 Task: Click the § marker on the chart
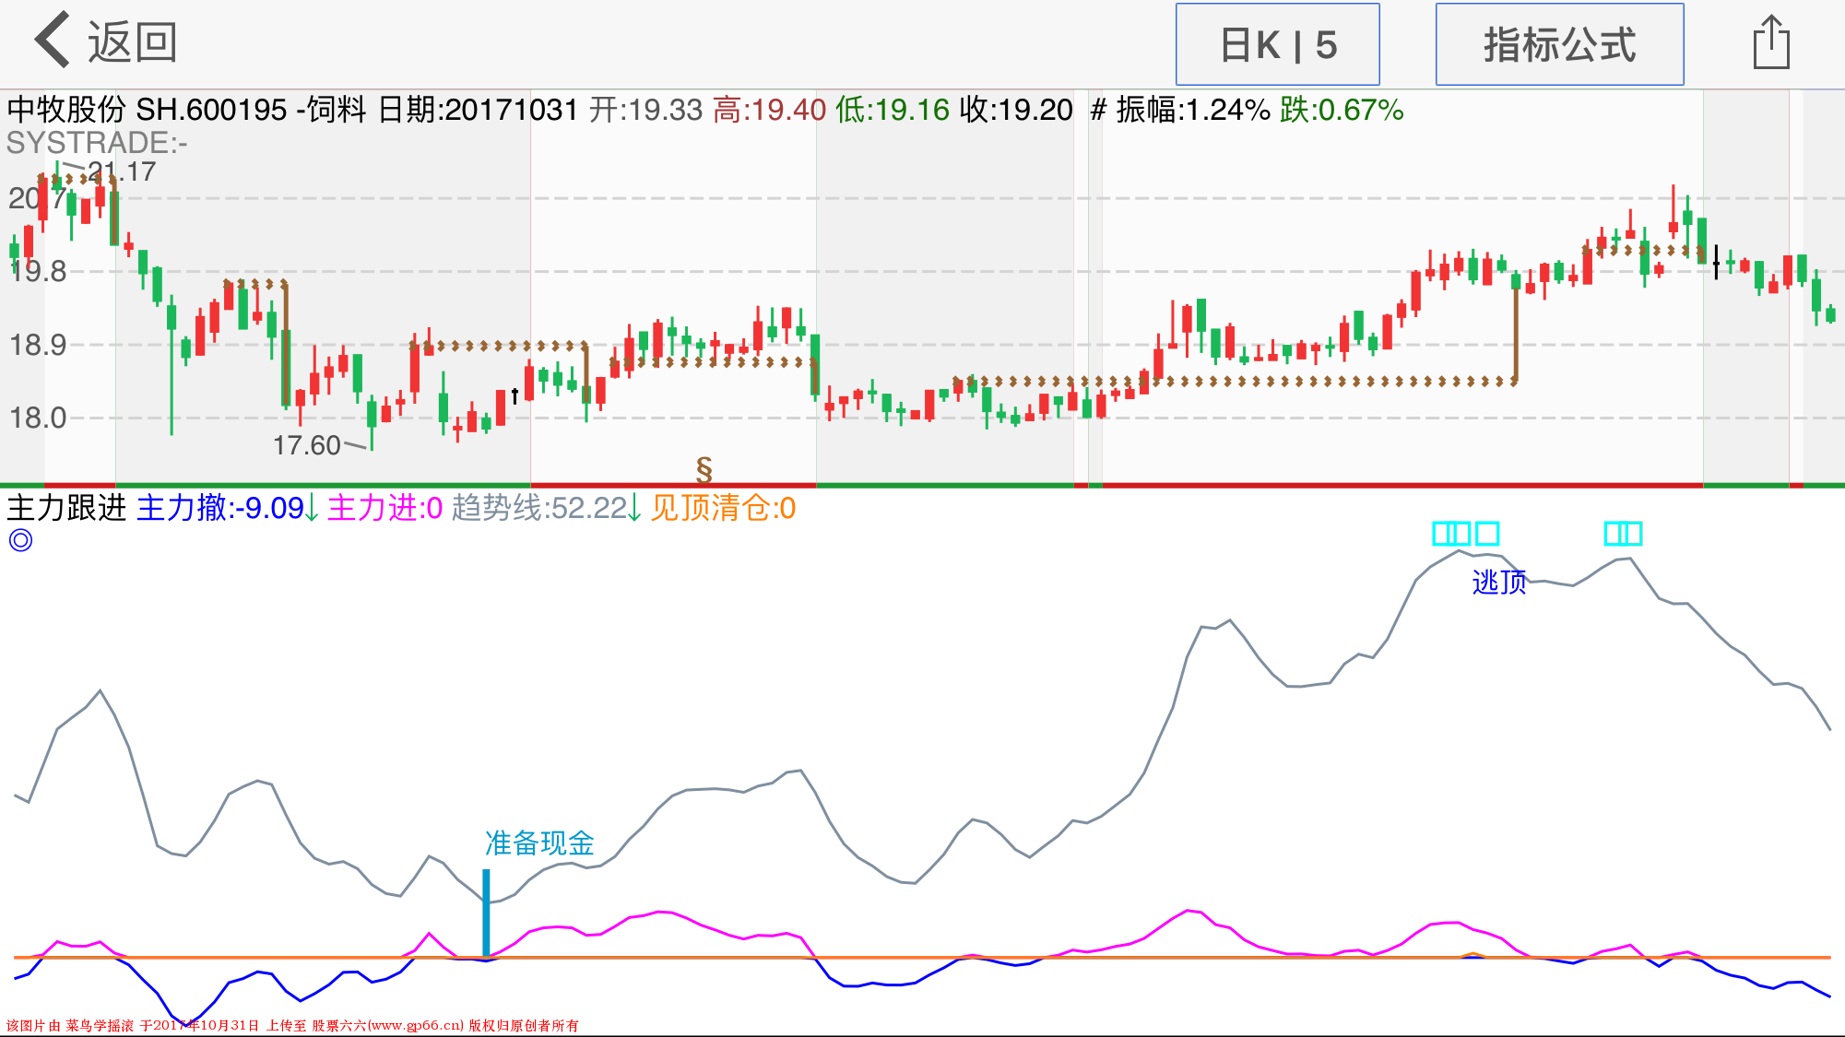click(x=704, y=469)
